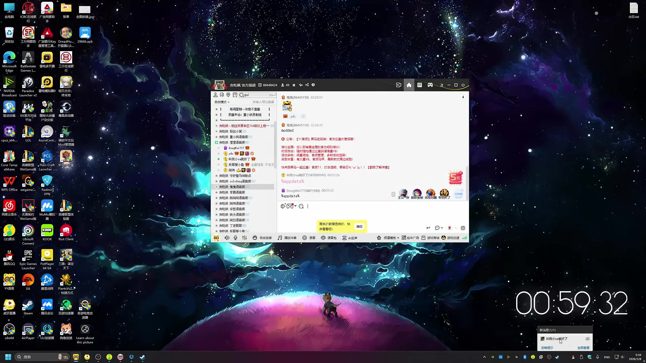
Task: Open the 自由模式 mode dropdown
Action: click(x=222, y=102)
